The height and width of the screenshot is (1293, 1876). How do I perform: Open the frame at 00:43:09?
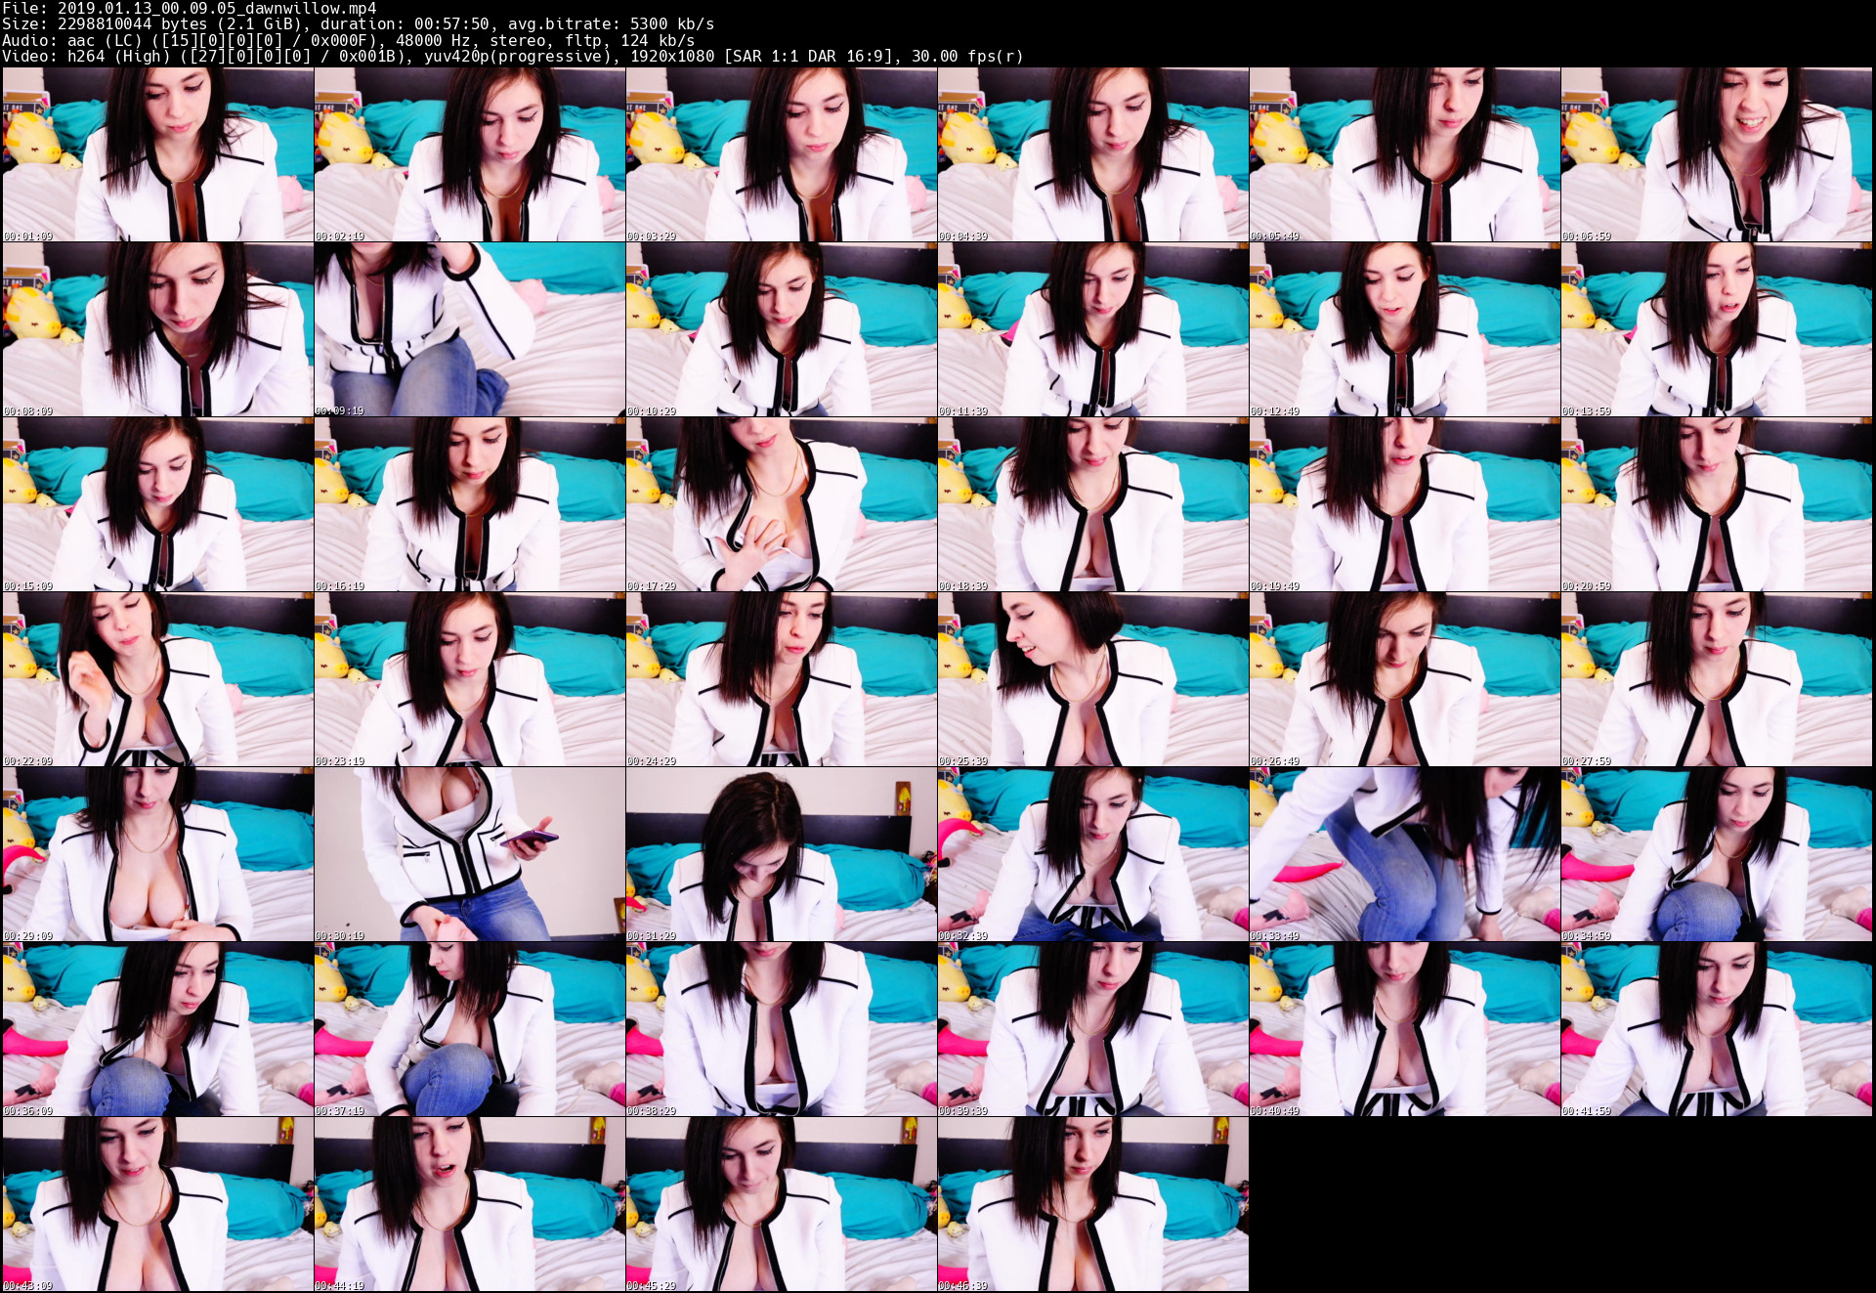click(x=157, y=1204)
